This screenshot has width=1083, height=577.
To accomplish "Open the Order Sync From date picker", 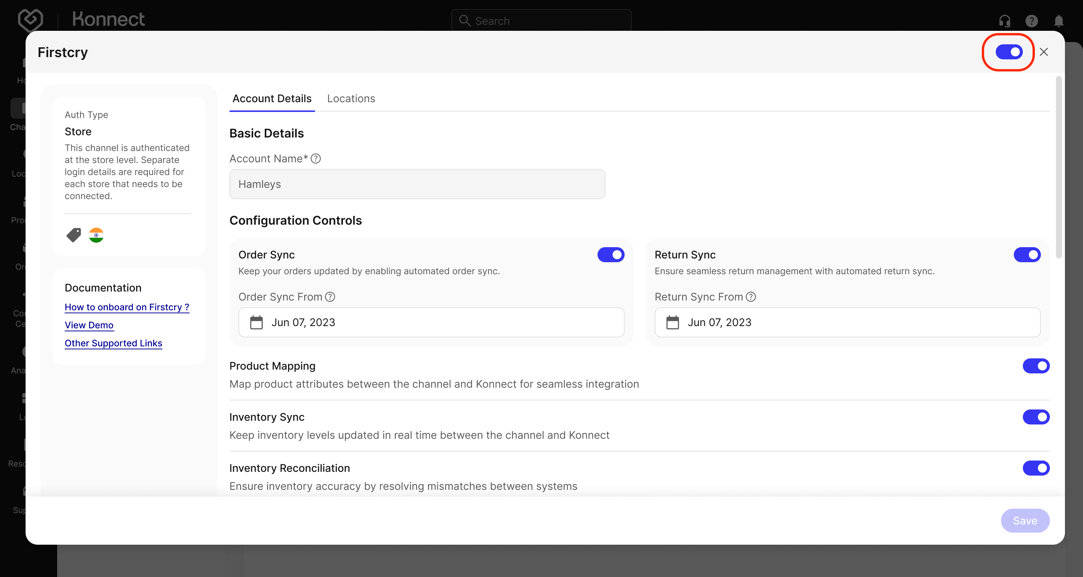I will click(431, 322).
